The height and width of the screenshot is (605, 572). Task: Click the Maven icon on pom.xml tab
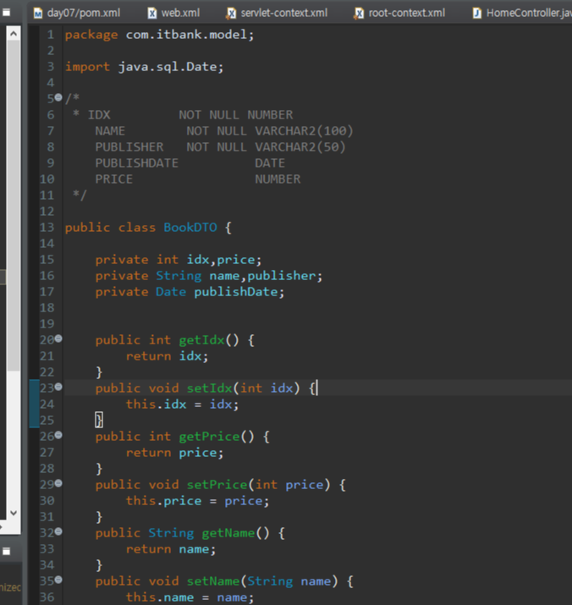tap(38, 14)
